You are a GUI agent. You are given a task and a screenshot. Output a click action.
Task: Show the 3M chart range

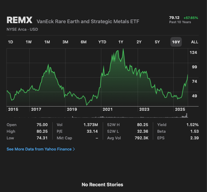[65, 42]
